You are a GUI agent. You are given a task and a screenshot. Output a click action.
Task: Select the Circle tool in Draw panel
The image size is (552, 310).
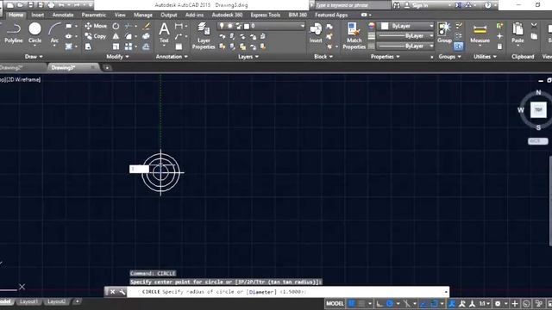(34, 34)
